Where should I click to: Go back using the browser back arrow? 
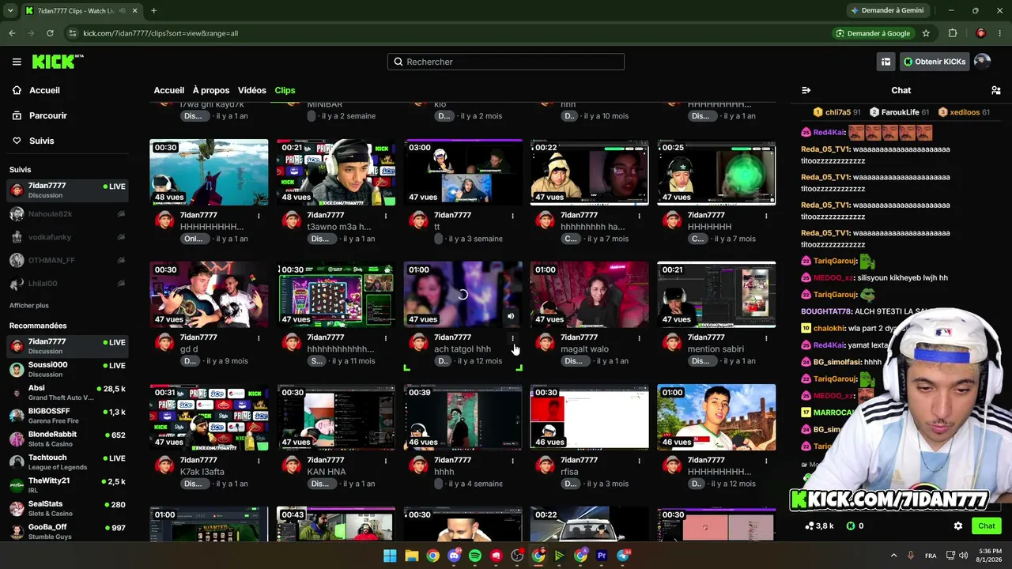tap(12, 33)
